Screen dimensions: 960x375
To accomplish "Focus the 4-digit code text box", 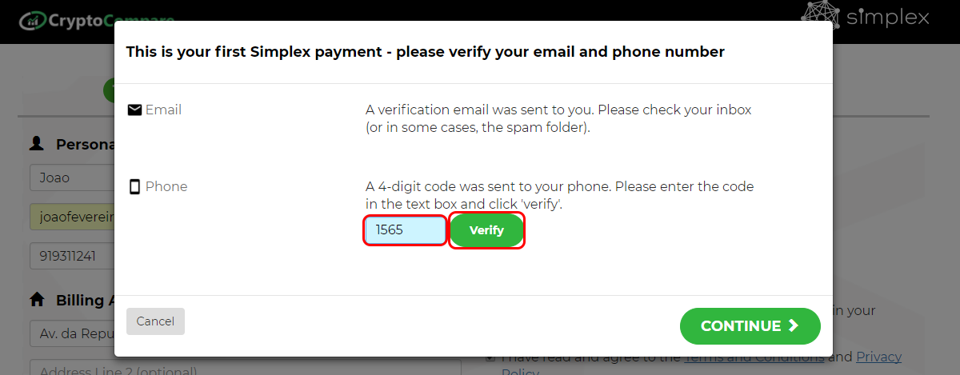I will (x=406, y=230).
